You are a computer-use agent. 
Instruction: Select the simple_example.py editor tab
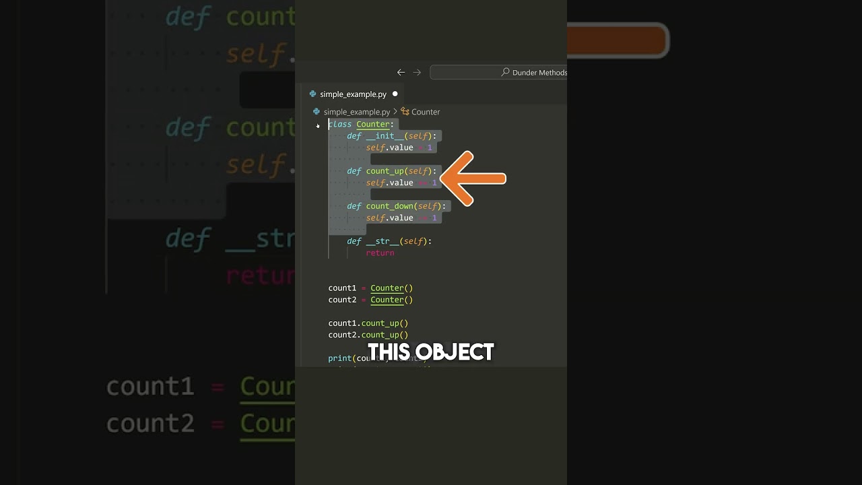(x=354, y=94)
